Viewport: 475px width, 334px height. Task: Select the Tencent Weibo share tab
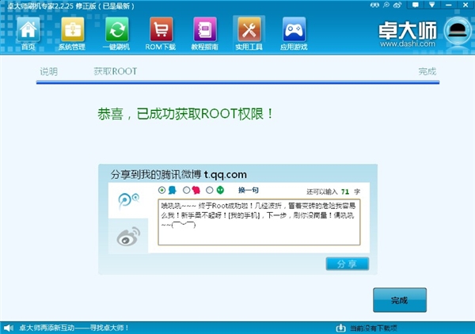point(128,200)
